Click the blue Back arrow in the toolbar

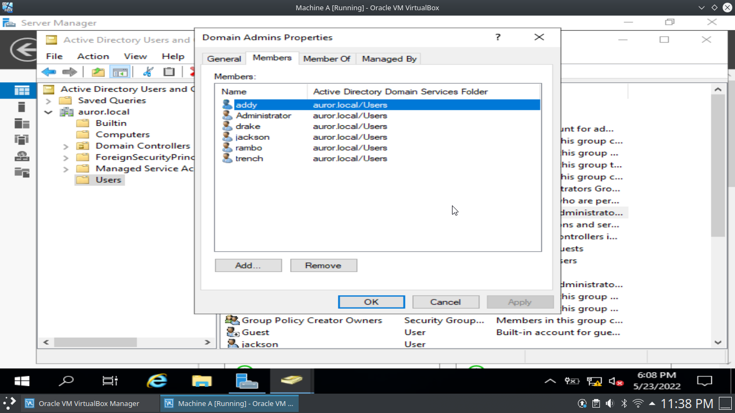49,72
